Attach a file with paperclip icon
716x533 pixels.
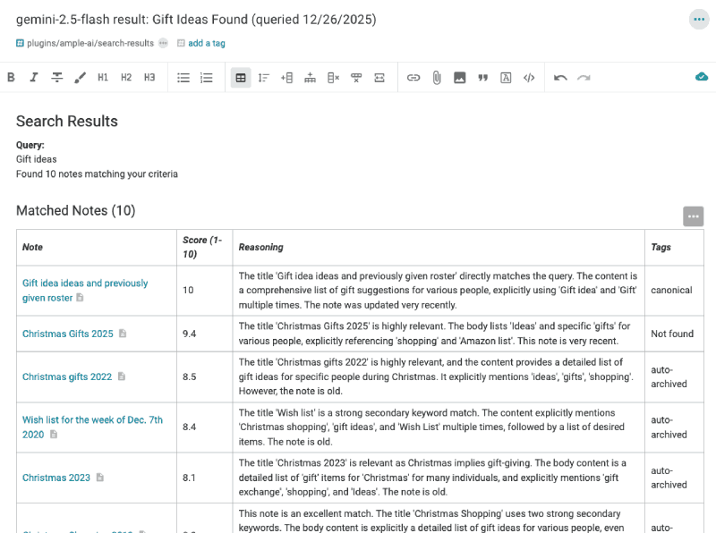coord(437,78)
